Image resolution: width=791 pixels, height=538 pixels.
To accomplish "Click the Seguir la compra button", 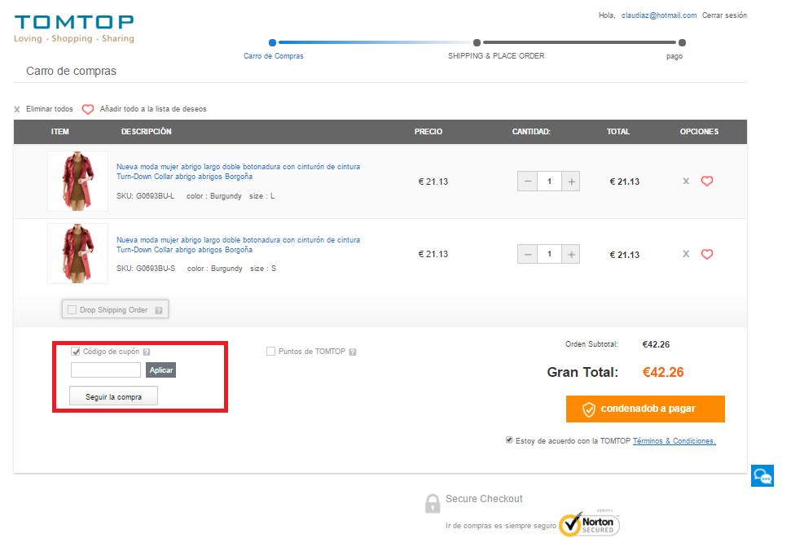I will [x=113, y=396].
